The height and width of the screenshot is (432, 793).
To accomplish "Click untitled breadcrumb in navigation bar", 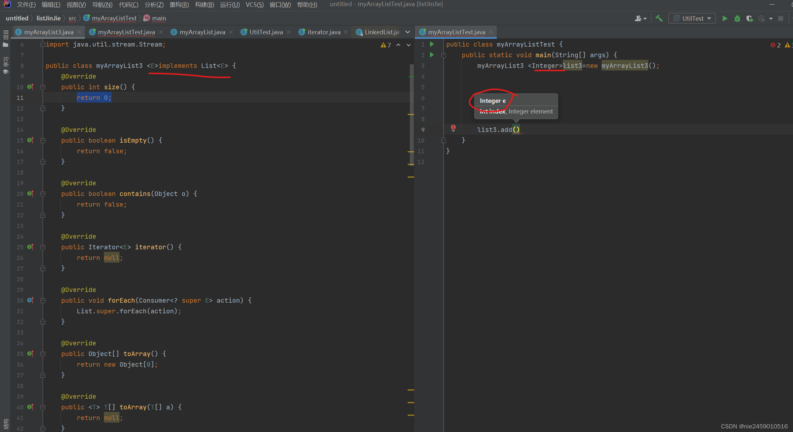I will [x=17, y=18].
